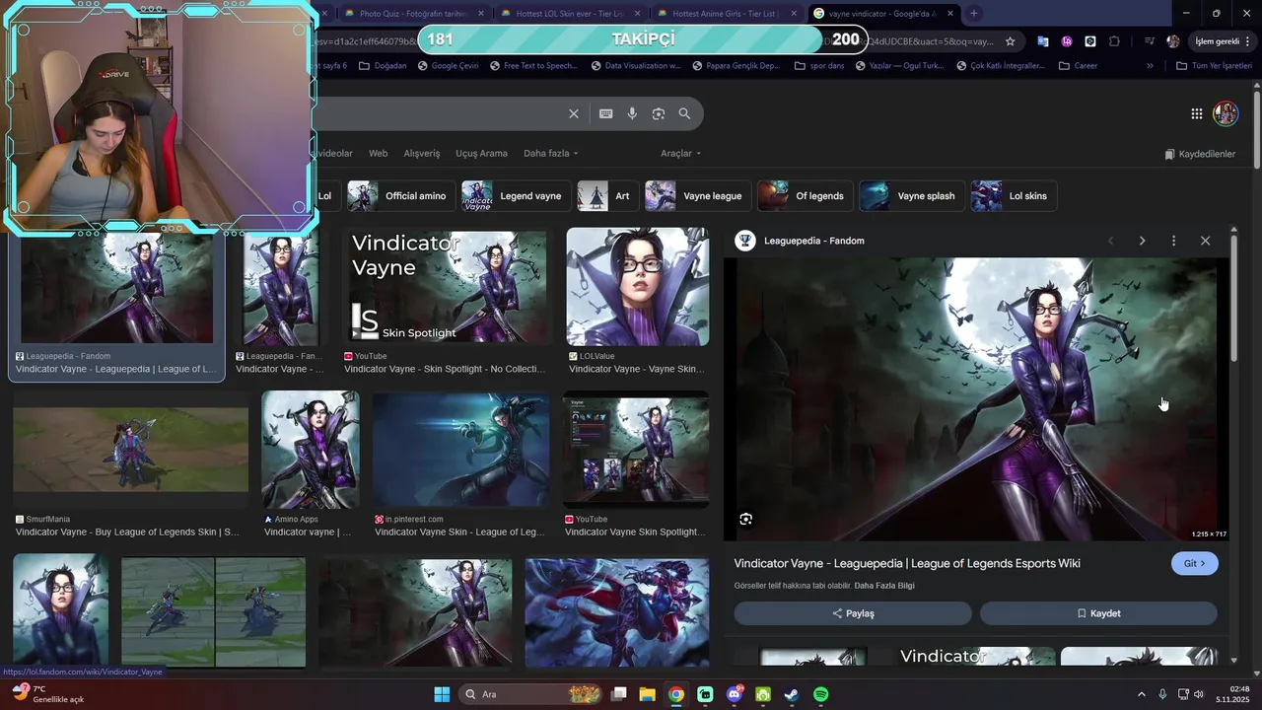
Task: Open Spotify from taskbar
Action: [x=821, y=694]
